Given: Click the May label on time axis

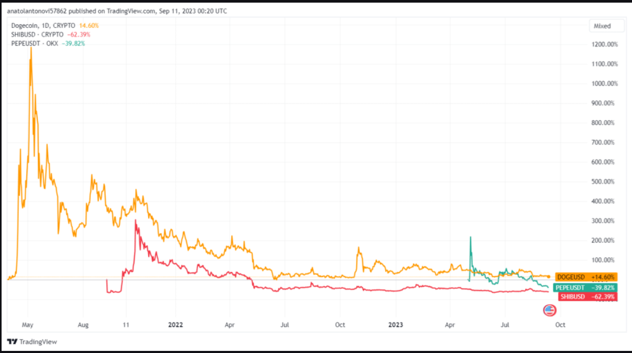Looking at the screenshot, I should pos(28,325).
